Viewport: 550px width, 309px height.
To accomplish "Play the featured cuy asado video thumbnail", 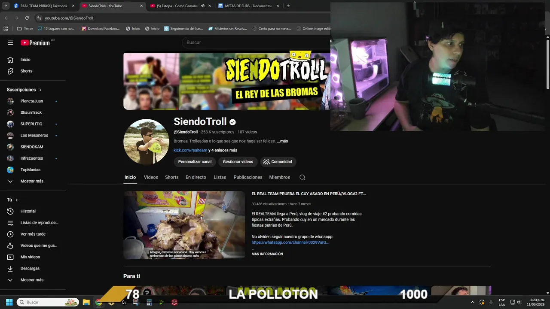I will 184,225.
